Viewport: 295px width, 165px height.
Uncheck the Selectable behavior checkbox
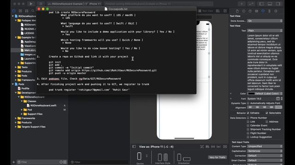tap(267, 113)
